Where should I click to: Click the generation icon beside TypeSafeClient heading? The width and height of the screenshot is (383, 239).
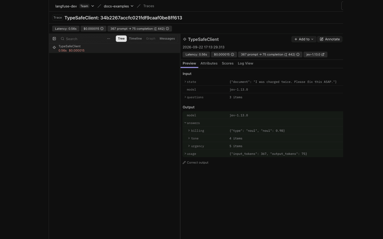tap(185, 39)
